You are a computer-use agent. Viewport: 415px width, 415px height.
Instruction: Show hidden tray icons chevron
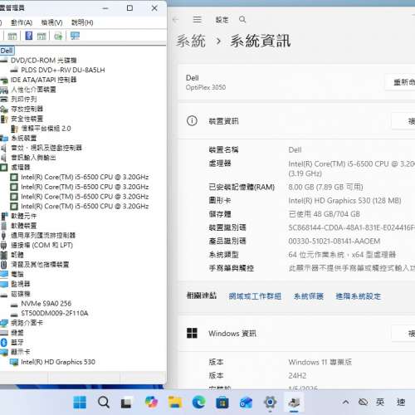pyautogui.click(x=345, y=402)
